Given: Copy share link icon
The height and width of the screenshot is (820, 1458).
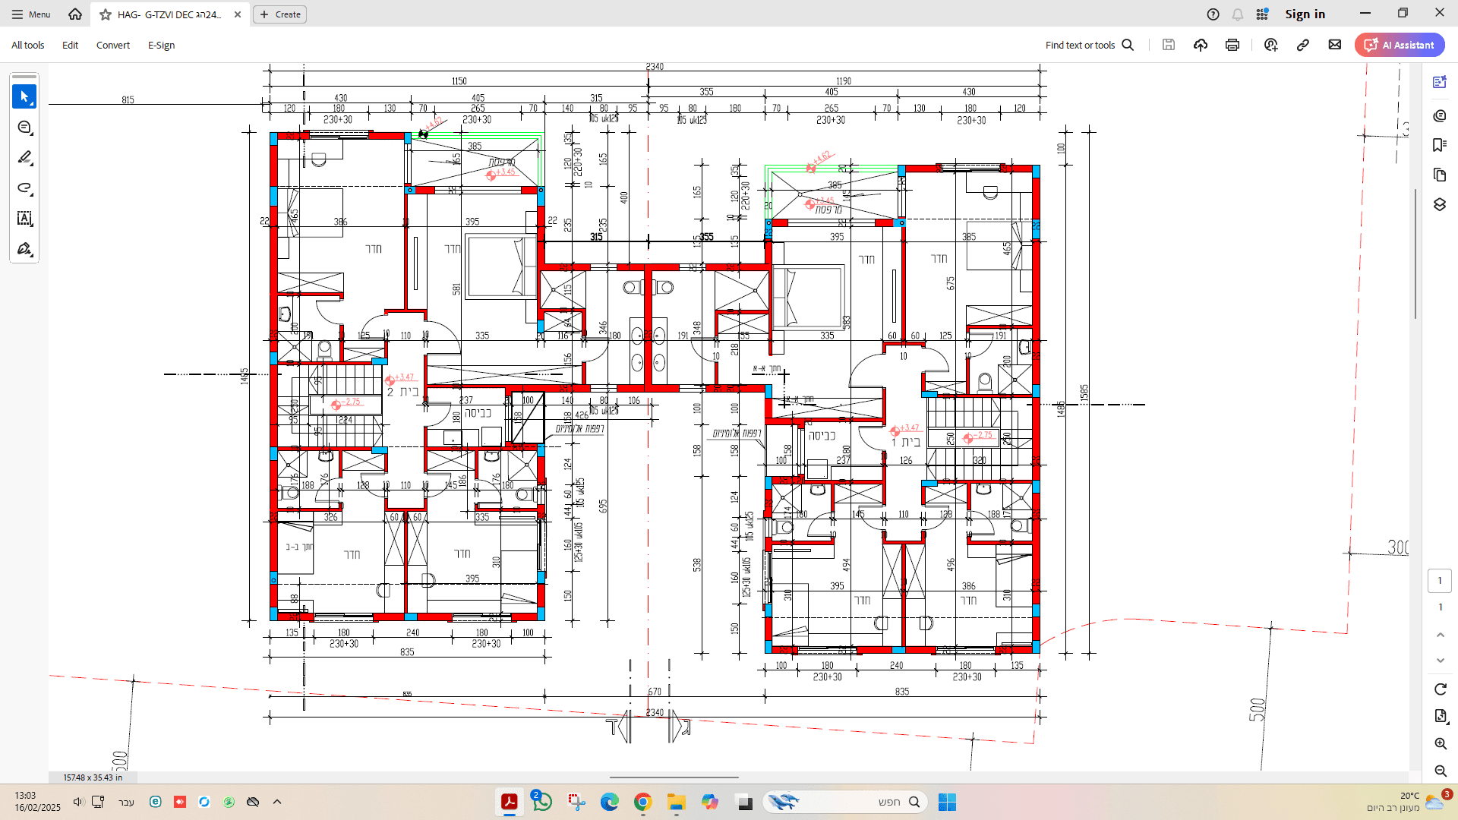Looking at the screenshot, I should [x=1303, y=45].
